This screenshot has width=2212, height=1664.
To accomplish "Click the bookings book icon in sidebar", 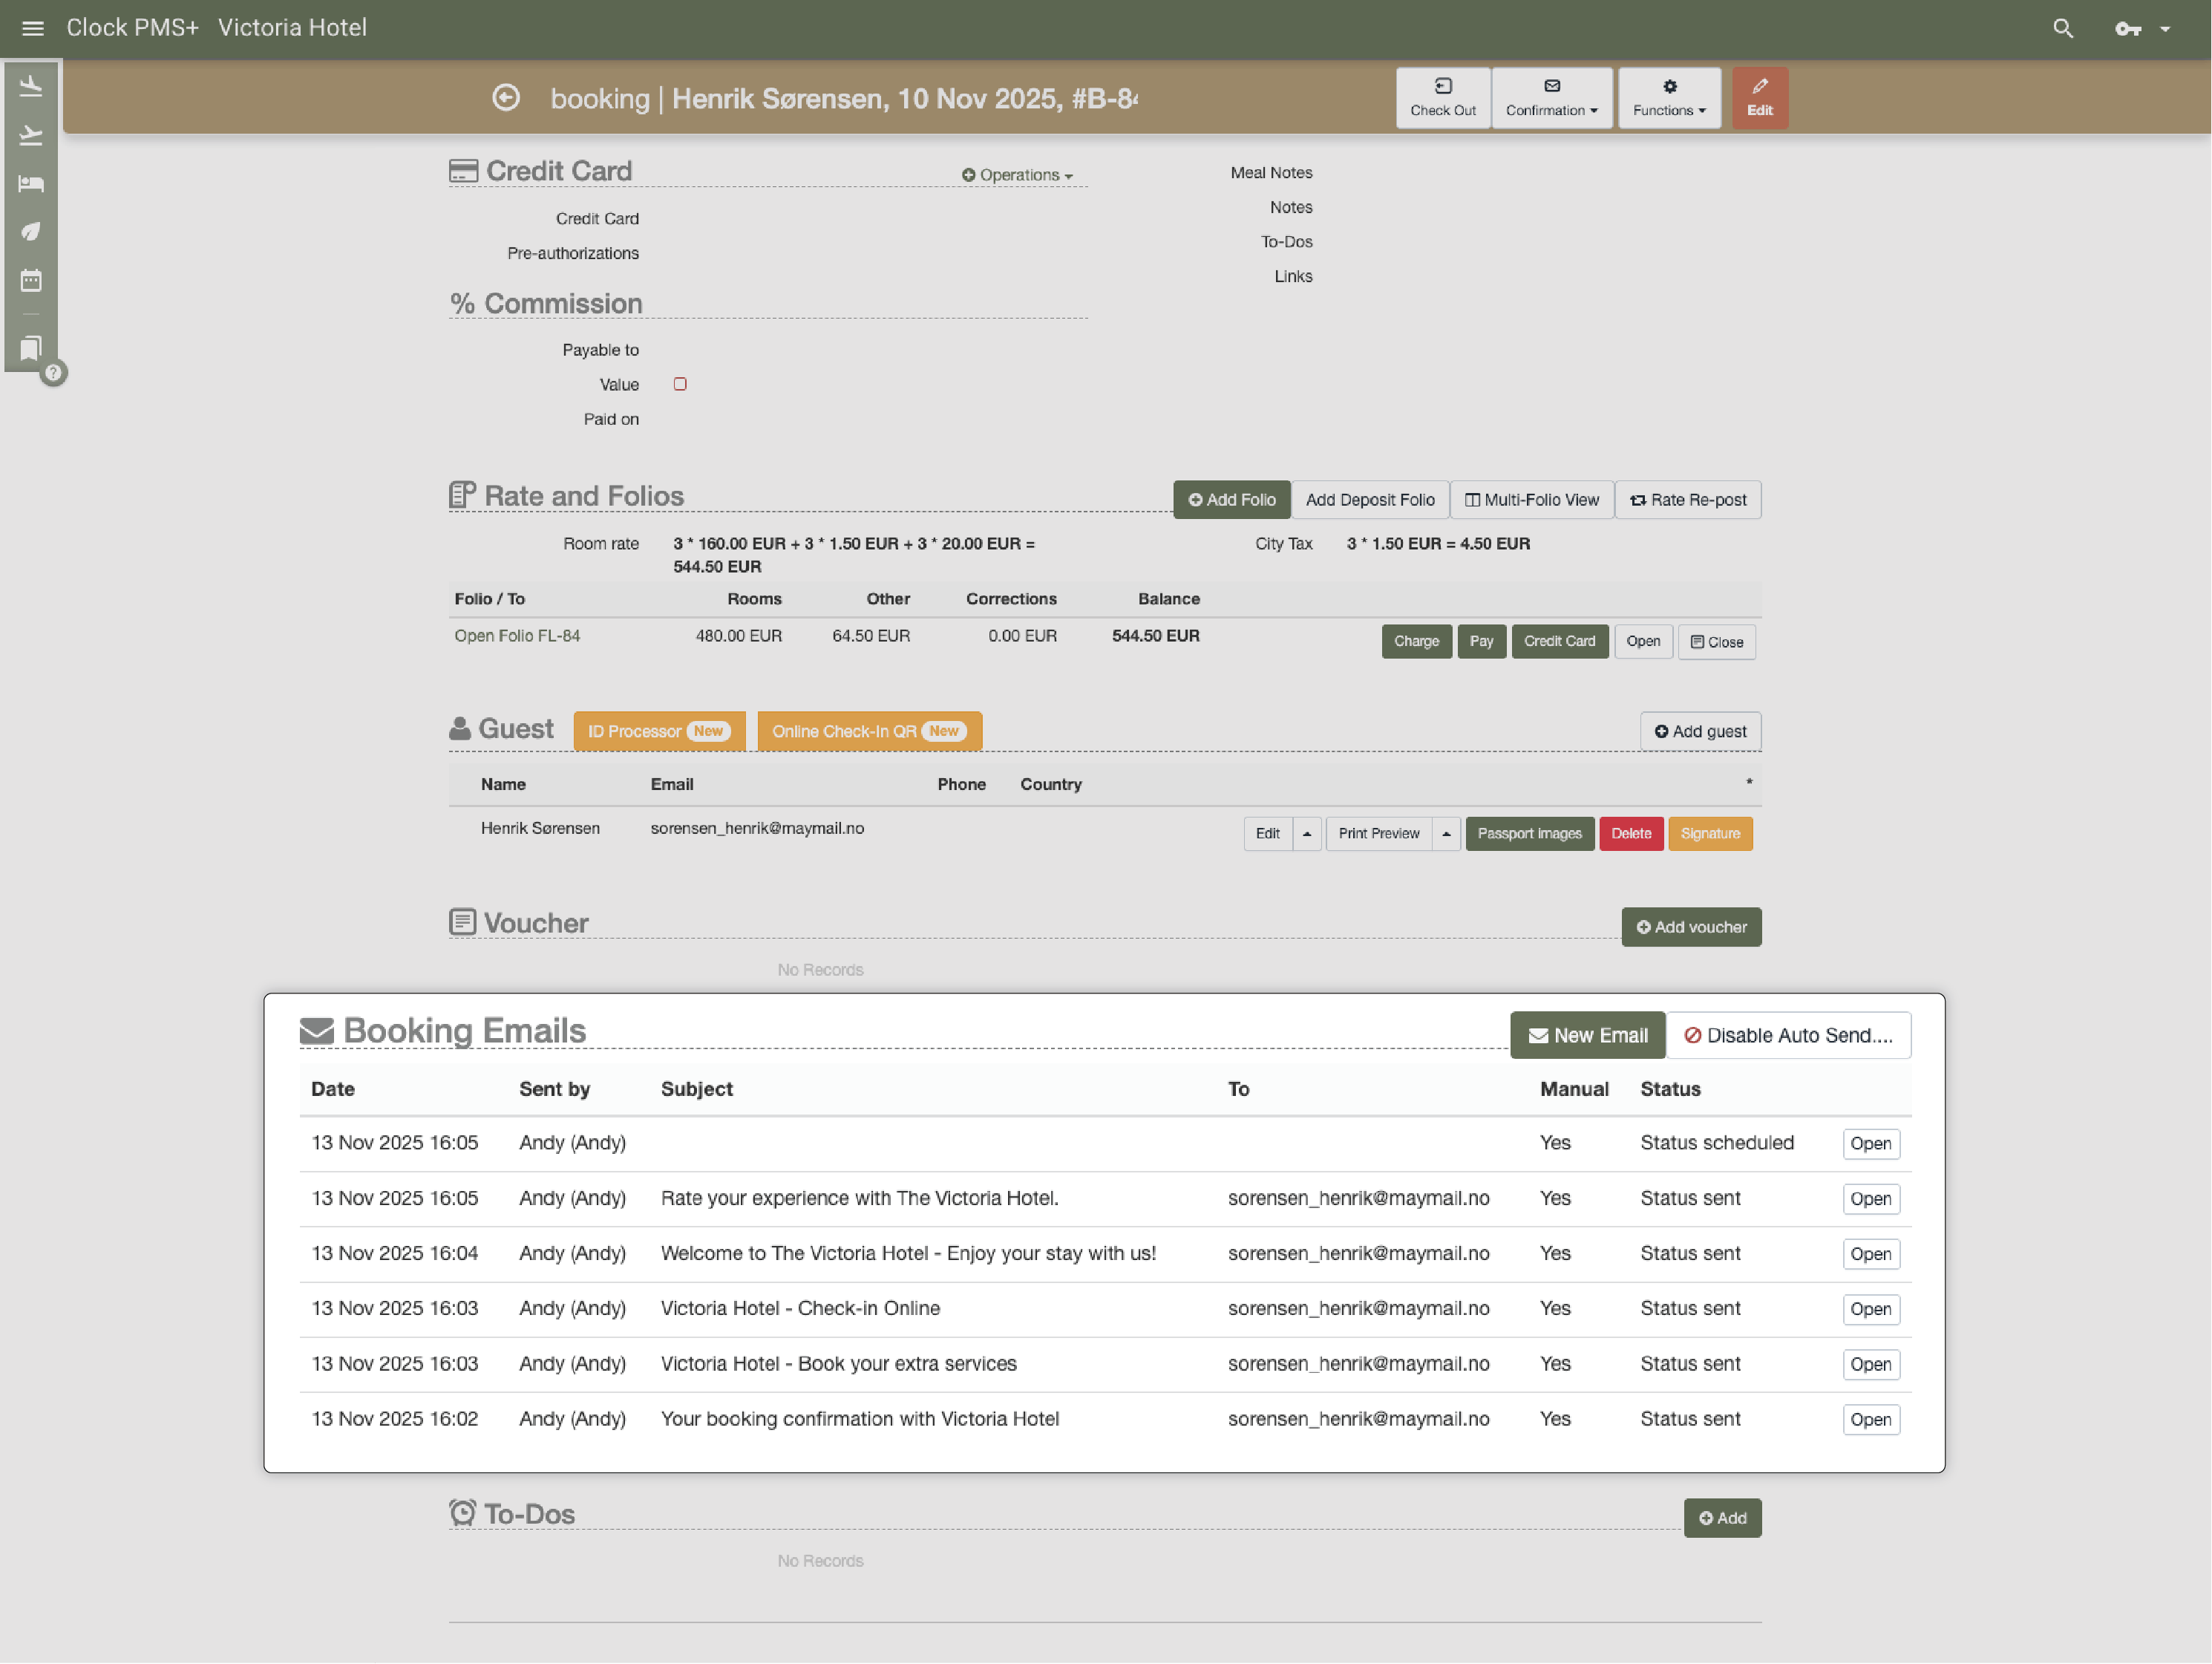I will coord(31,348).
